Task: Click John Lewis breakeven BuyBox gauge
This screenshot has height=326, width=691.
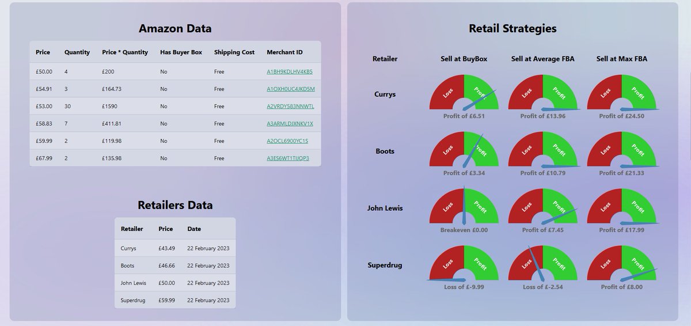Action: point(464,206)
